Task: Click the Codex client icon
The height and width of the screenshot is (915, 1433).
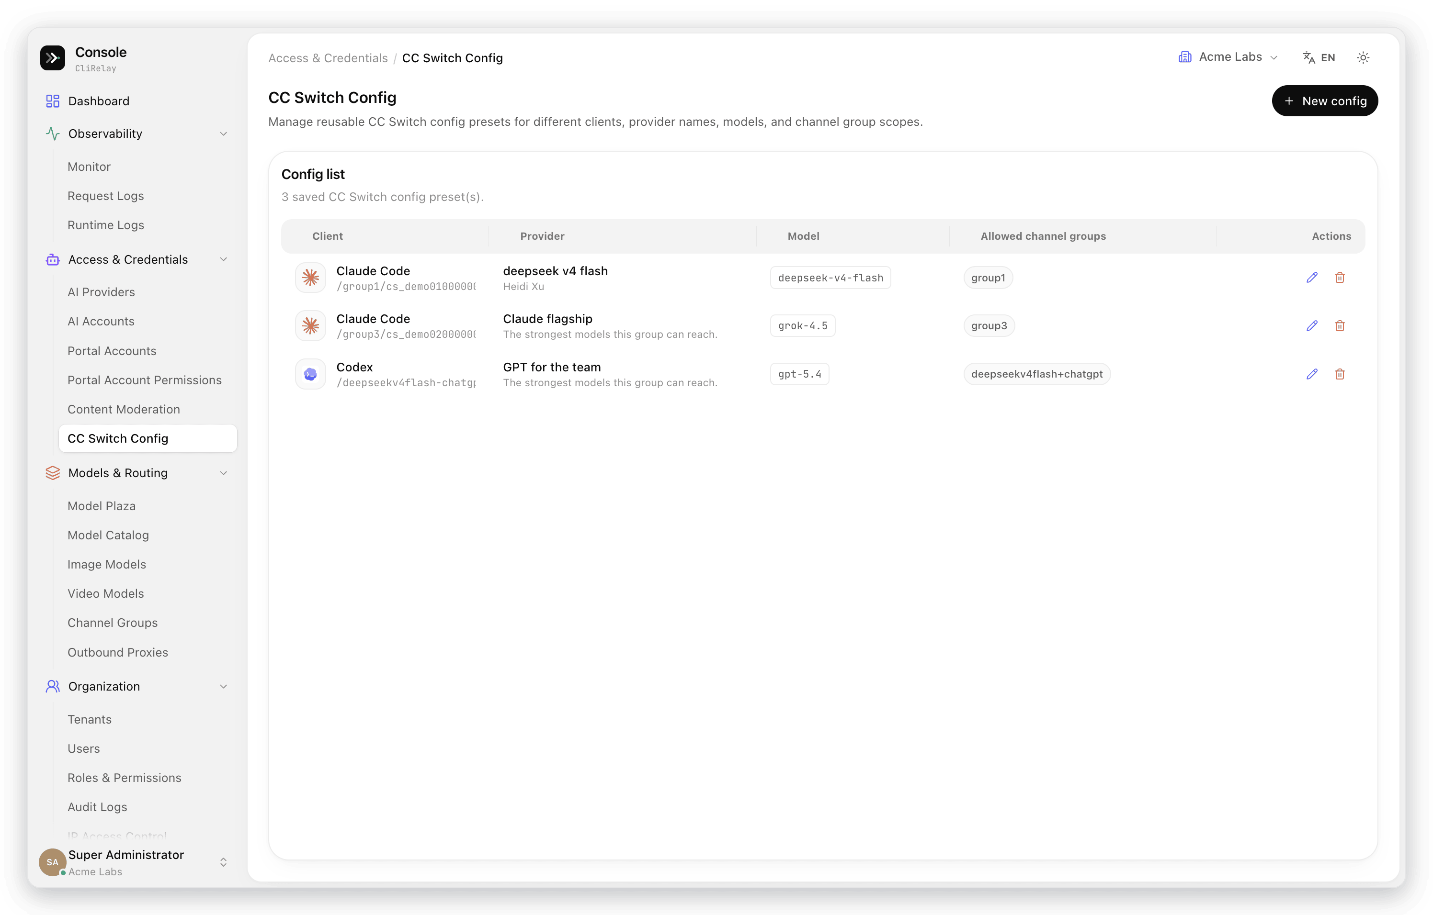Action: click(x=310, y=374)
